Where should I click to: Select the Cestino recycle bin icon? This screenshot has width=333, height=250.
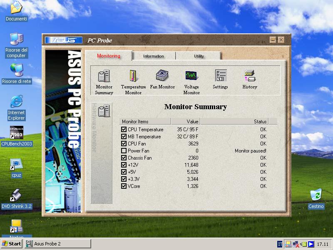pos(316,195)
